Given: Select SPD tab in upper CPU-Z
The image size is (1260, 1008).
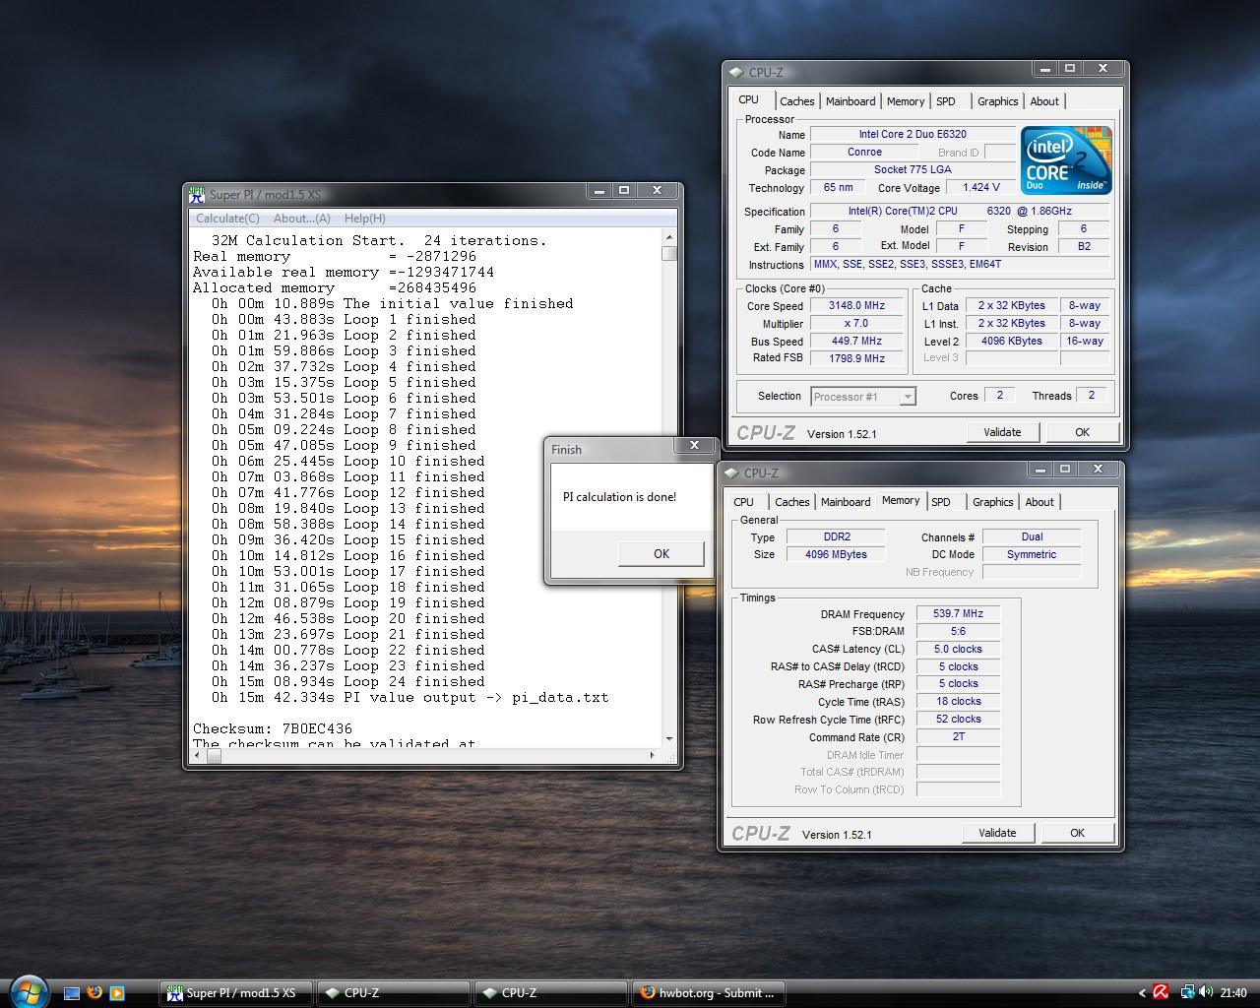Looking at the screenshot, I should pos(946,101).
